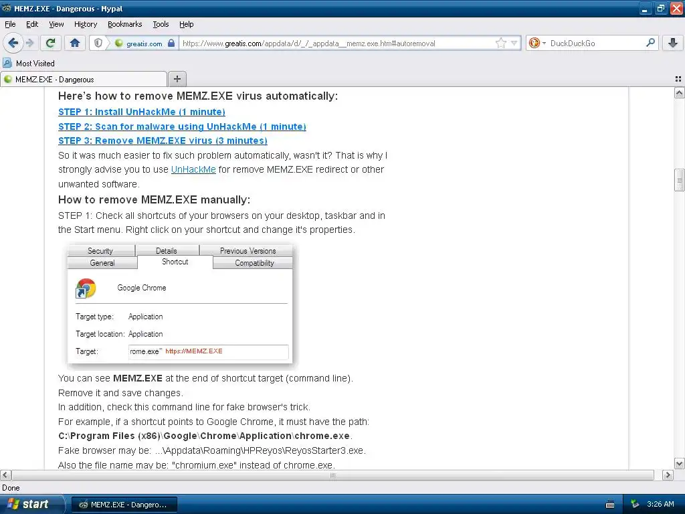
Task: Switch to MEMZ.EXE taskbar window button
Action: click(124, 505)
